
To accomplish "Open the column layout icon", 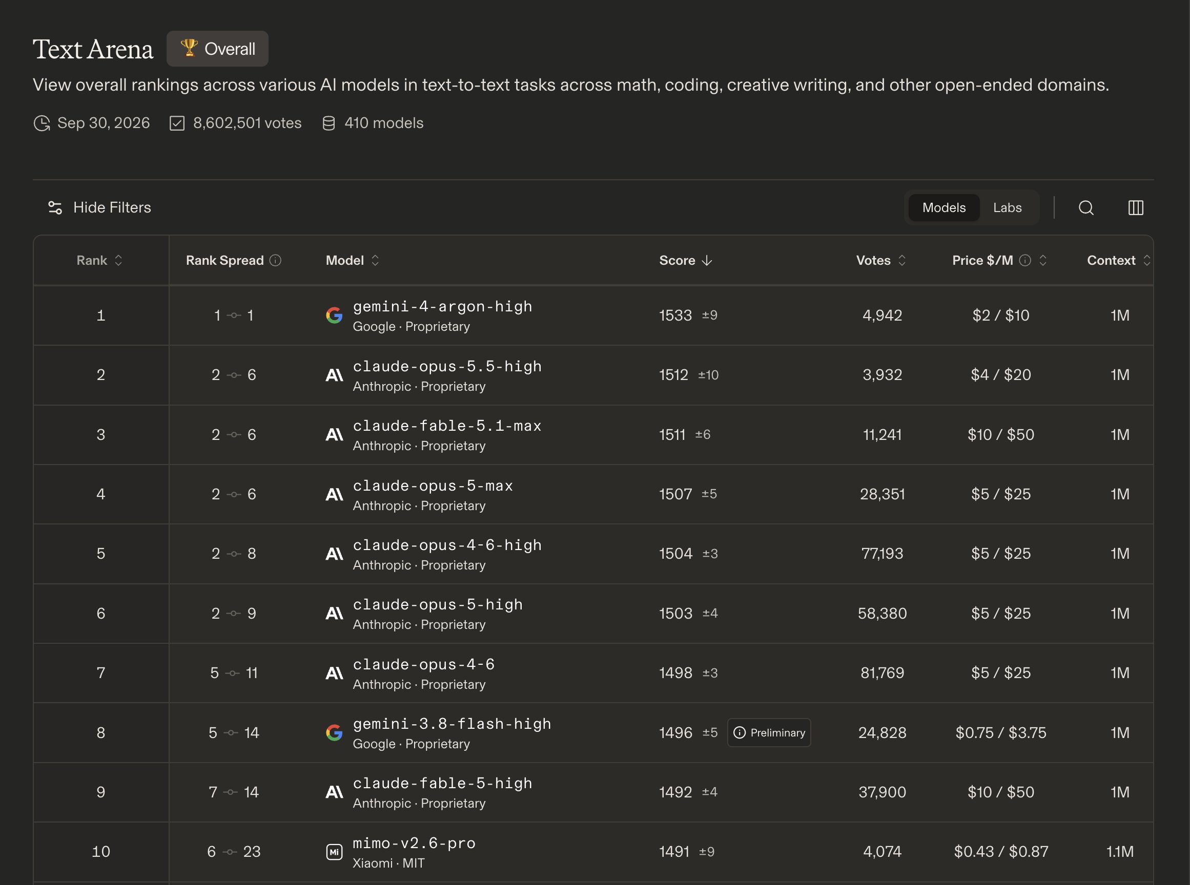I will coord(1135,207).
